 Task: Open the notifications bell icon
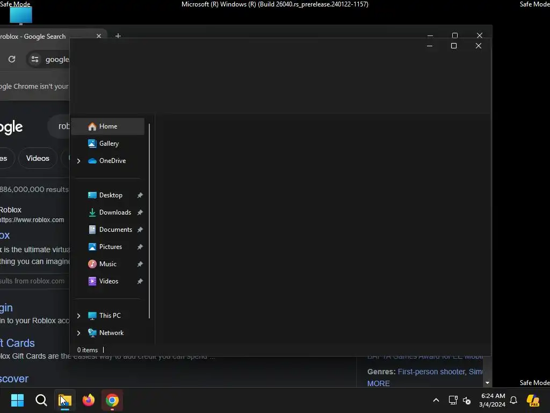tap(513, 400)
